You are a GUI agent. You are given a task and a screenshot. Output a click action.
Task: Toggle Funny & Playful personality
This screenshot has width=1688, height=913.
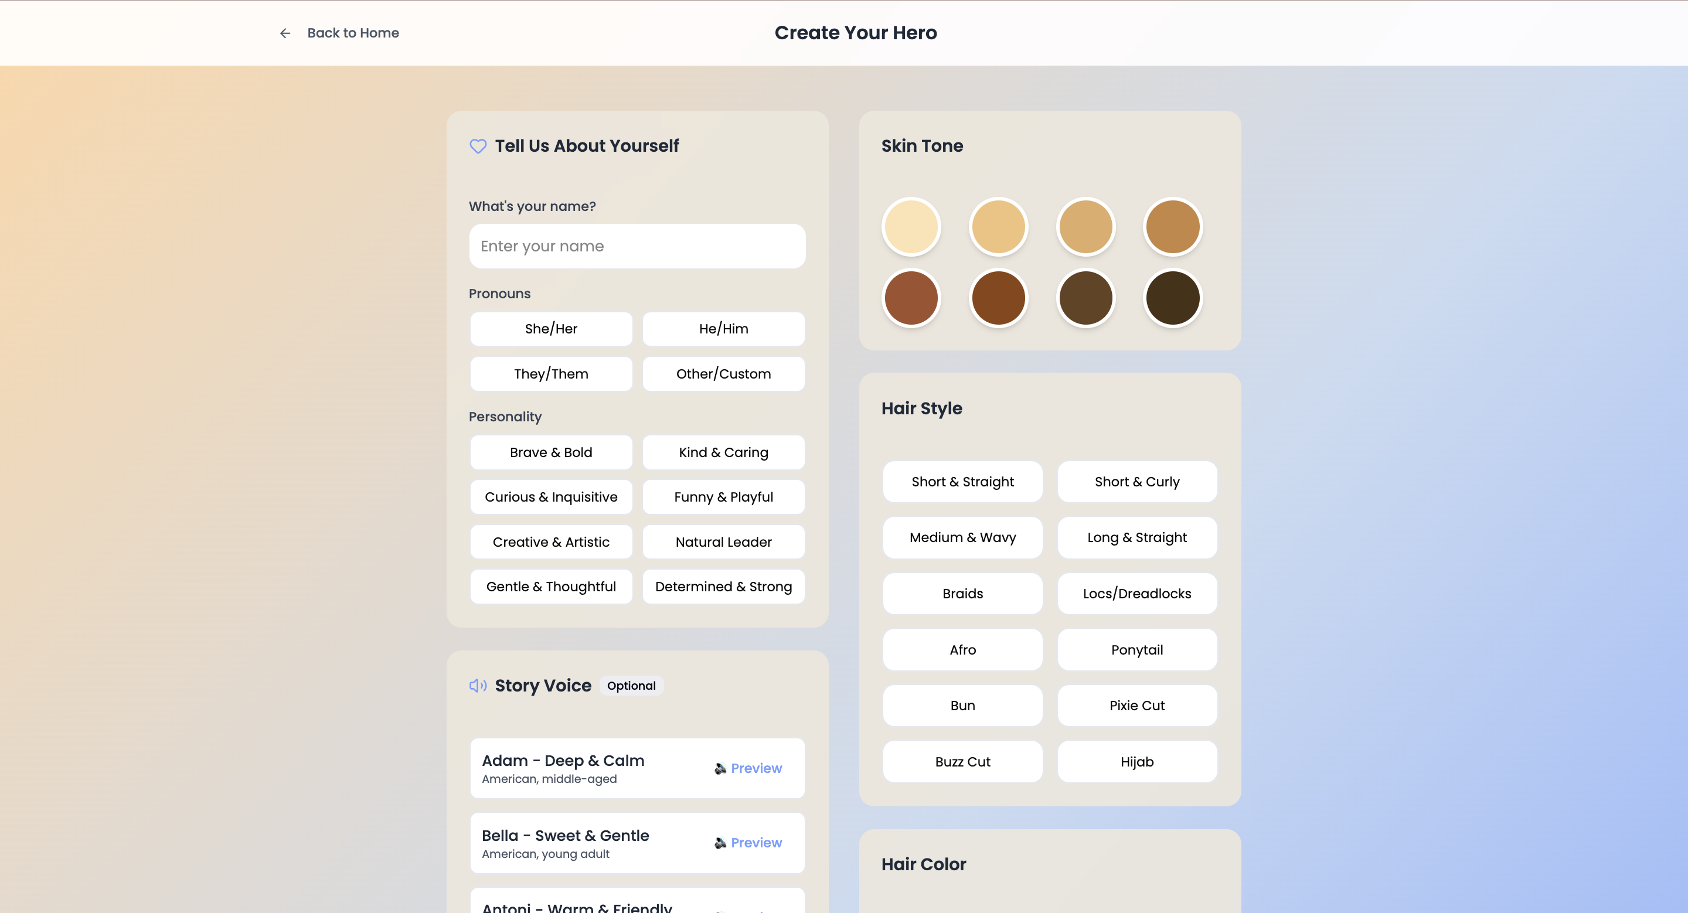(723, 497)
